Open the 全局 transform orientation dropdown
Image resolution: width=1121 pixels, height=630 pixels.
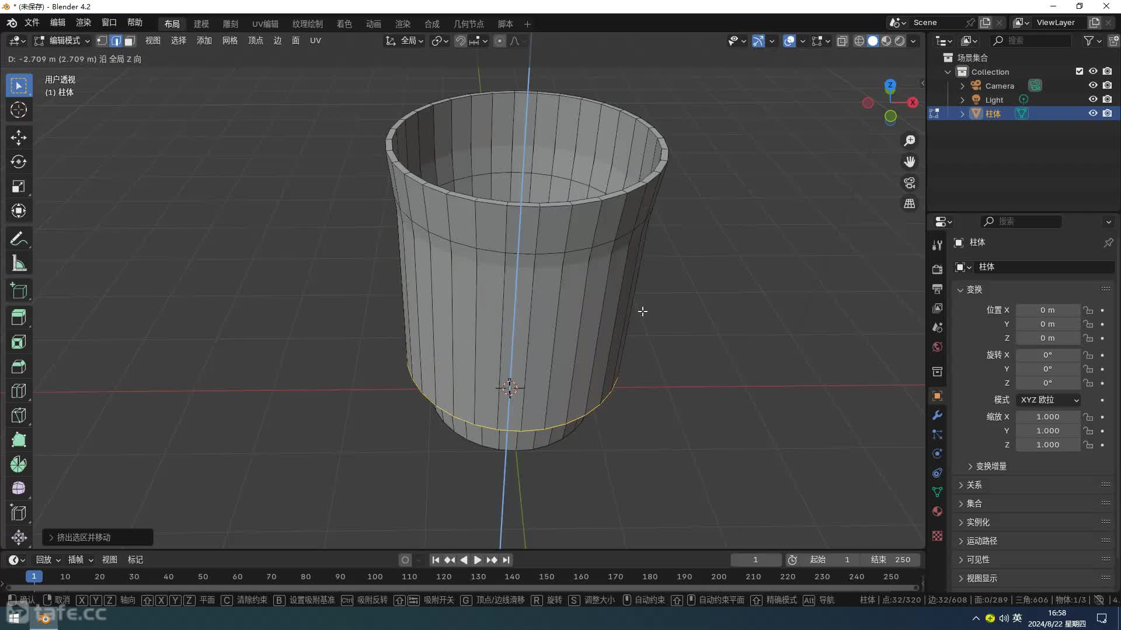(x=405, y=41)
